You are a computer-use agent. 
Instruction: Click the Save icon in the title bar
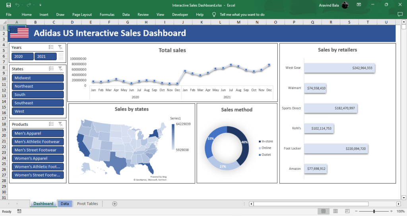click(9, 5)
